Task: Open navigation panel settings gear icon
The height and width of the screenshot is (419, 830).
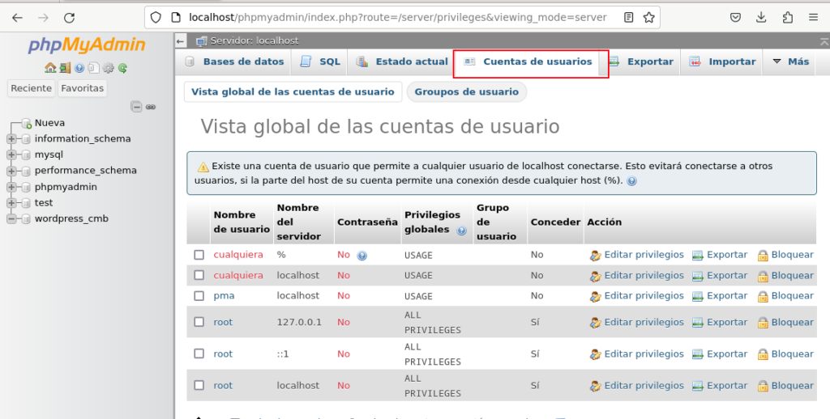Action: coord(109,69)
